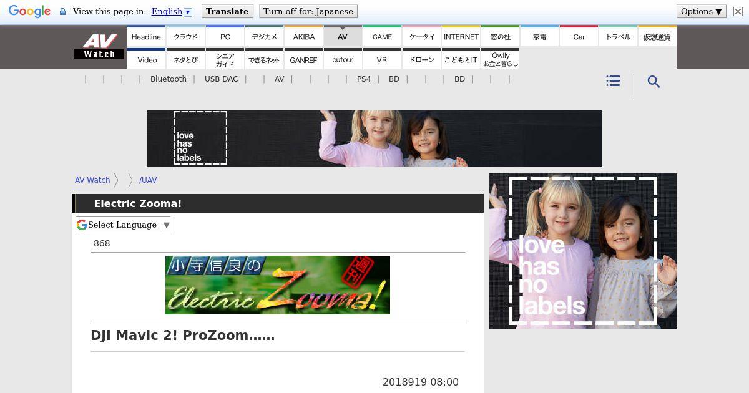Select the AV tab

pyautogui.click(x=343, y=37)
